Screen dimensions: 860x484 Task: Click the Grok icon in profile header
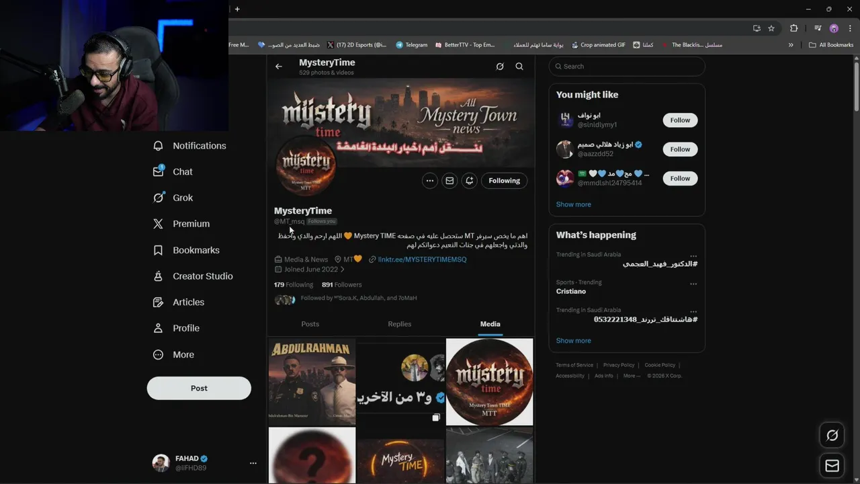click(500, 67)
